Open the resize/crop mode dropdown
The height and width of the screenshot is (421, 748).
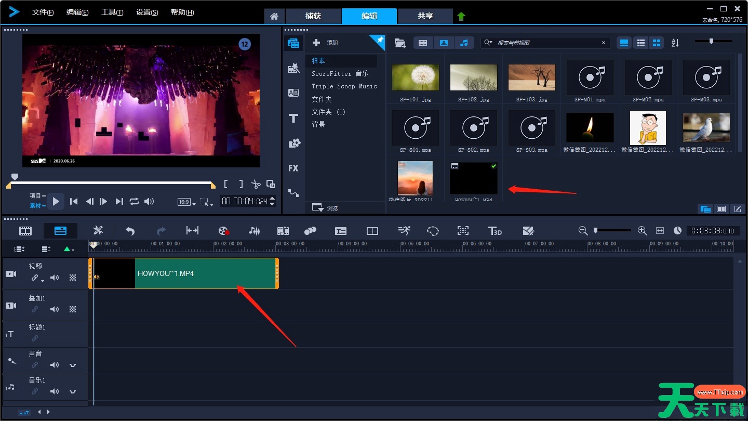[207, 202]
